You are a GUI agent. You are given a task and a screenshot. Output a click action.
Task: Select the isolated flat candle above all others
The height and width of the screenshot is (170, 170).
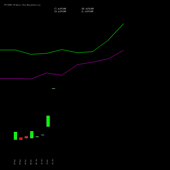(53, 89)
